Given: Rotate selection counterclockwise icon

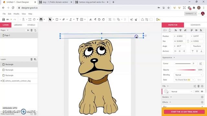Looking at the screenshot, I should click(99, 19).
